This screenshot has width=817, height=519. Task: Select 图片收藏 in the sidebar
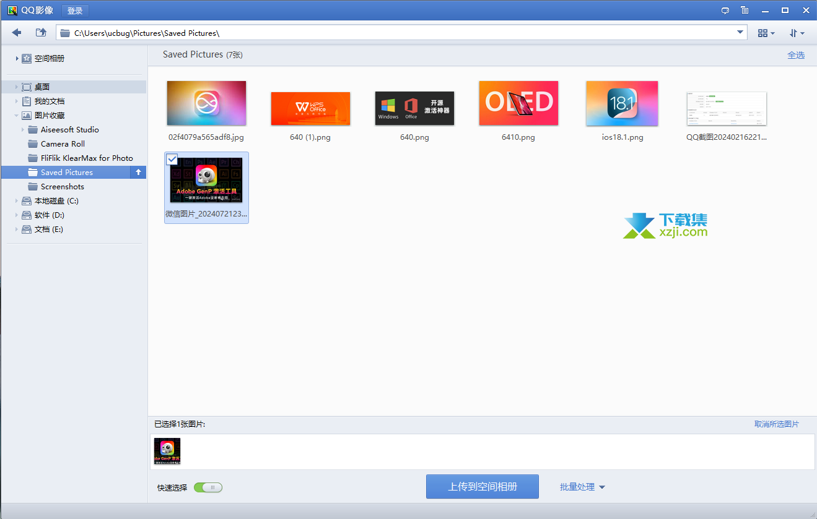coord(50,116)
